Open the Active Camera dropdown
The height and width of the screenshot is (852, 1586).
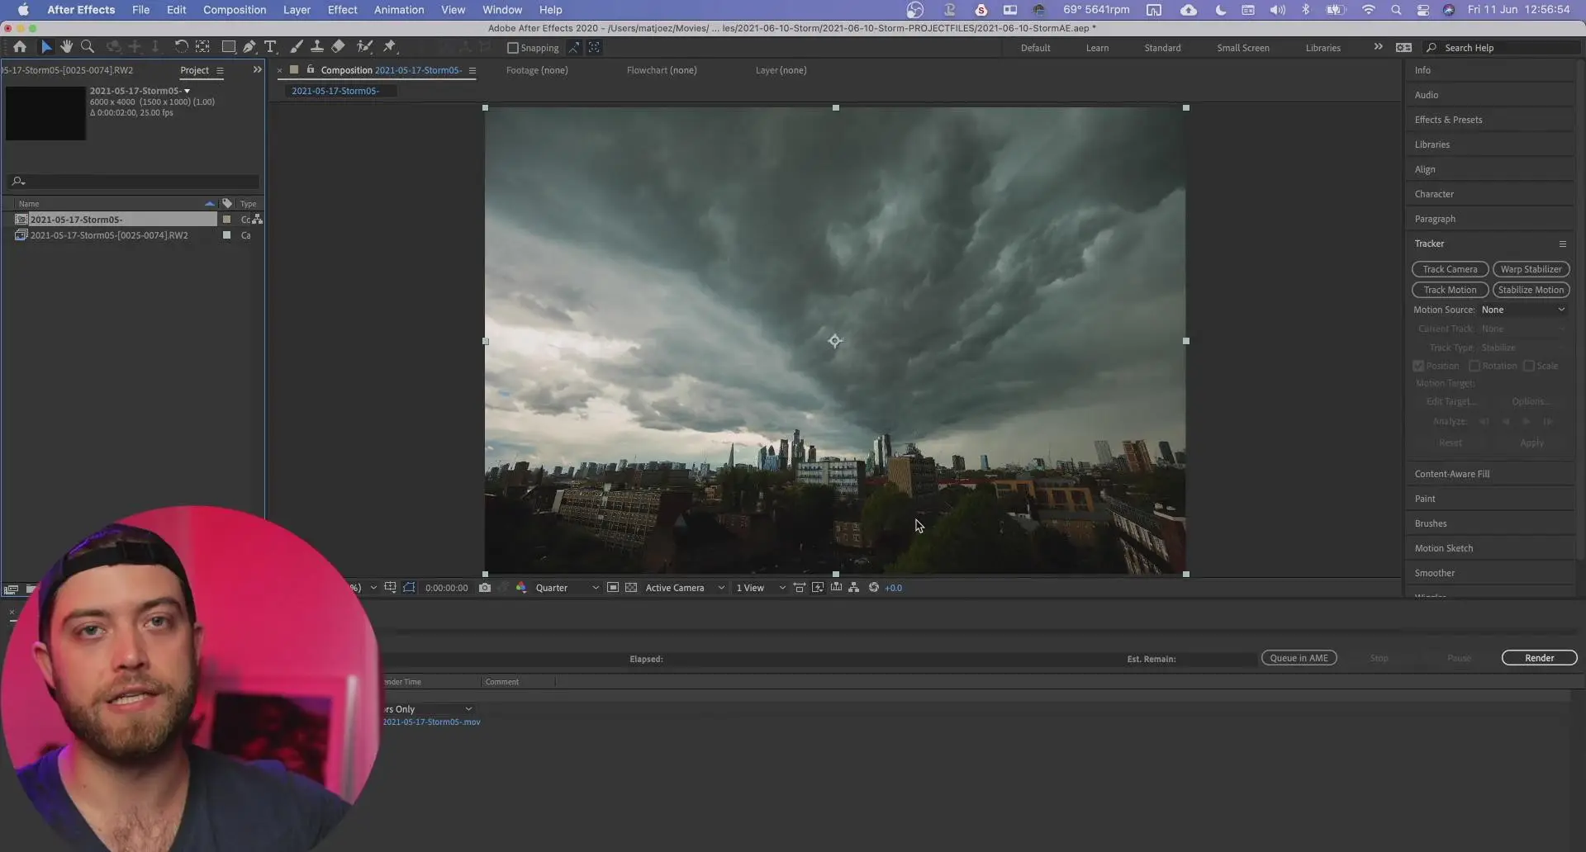click(685, 588)
